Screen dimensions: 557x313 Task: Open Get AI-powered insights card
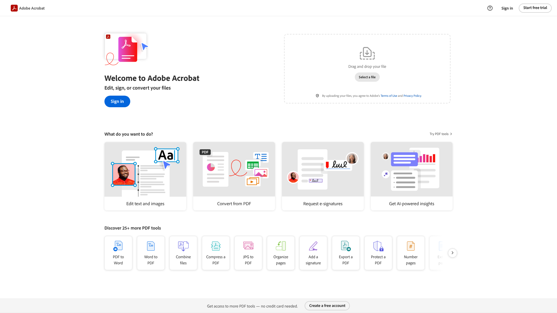[x=411, y=176]
